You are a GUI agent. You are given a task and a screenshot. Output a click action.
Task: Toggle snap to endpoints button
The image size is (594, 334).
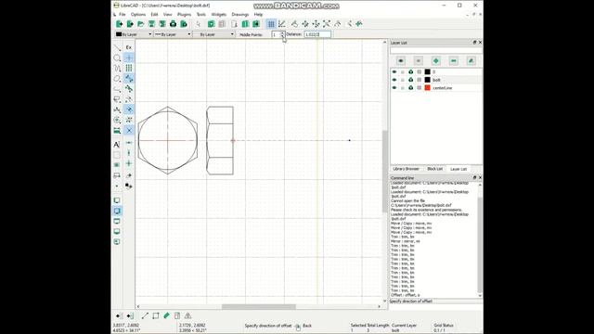(129, 78)
